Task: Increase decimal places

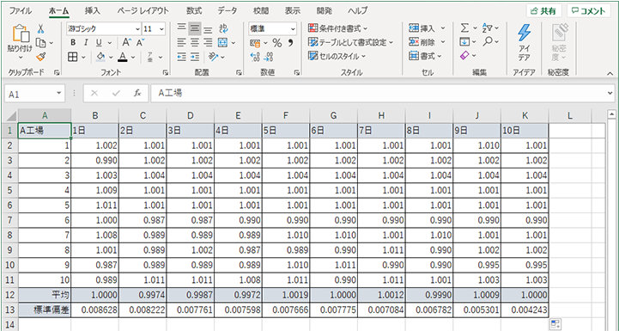Action: click(x=256, y=57)
